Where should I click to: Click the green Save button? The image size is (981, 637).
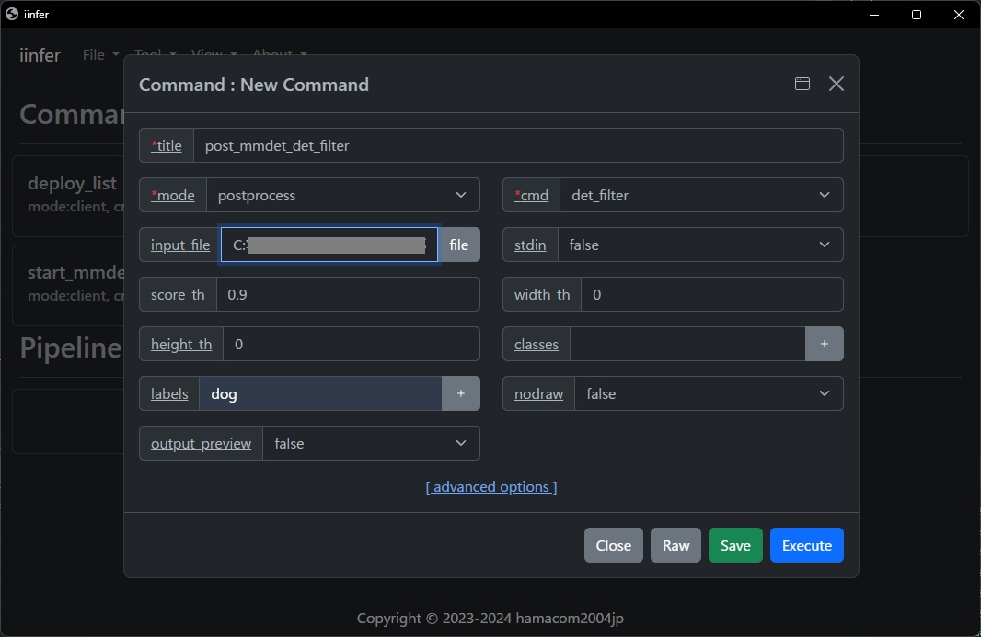point(735,545)
